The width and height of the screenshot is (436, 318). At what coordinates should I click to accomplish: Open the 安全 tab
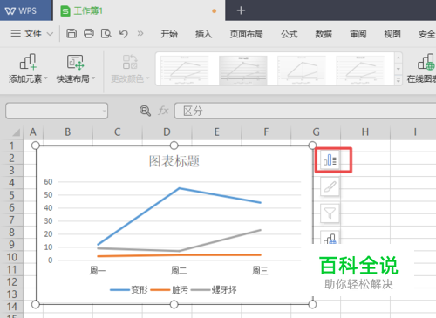(x=426, y=34)
